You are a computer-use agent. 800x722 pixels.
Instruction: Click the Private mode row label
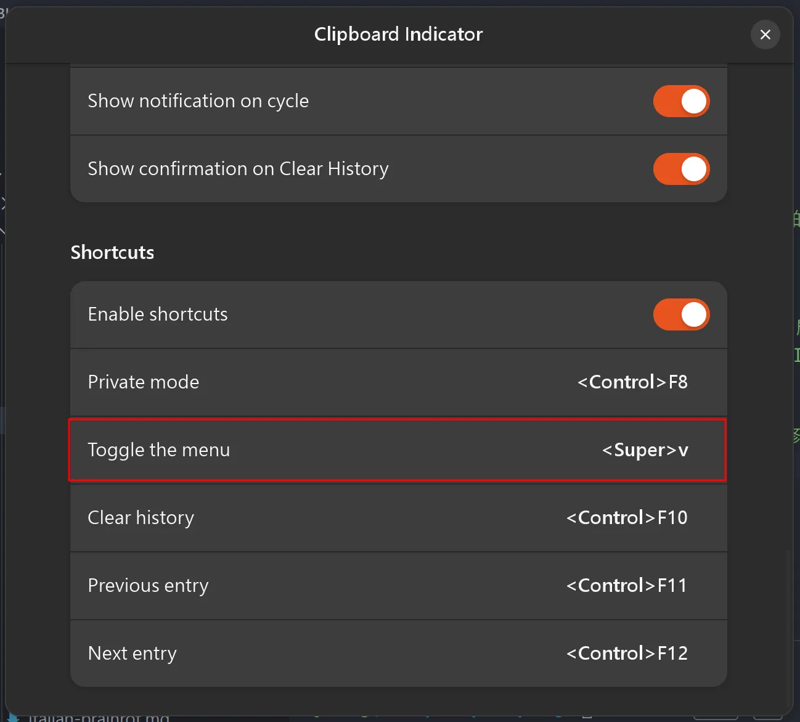[x=144, y=382]
